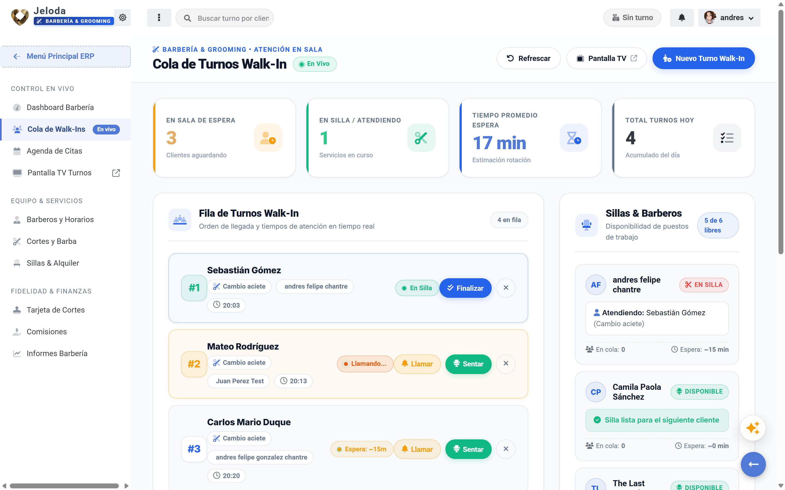Click 'Juan Perez Test' barber tag
This screenshot has height=490, width=785.
point(239,381)
